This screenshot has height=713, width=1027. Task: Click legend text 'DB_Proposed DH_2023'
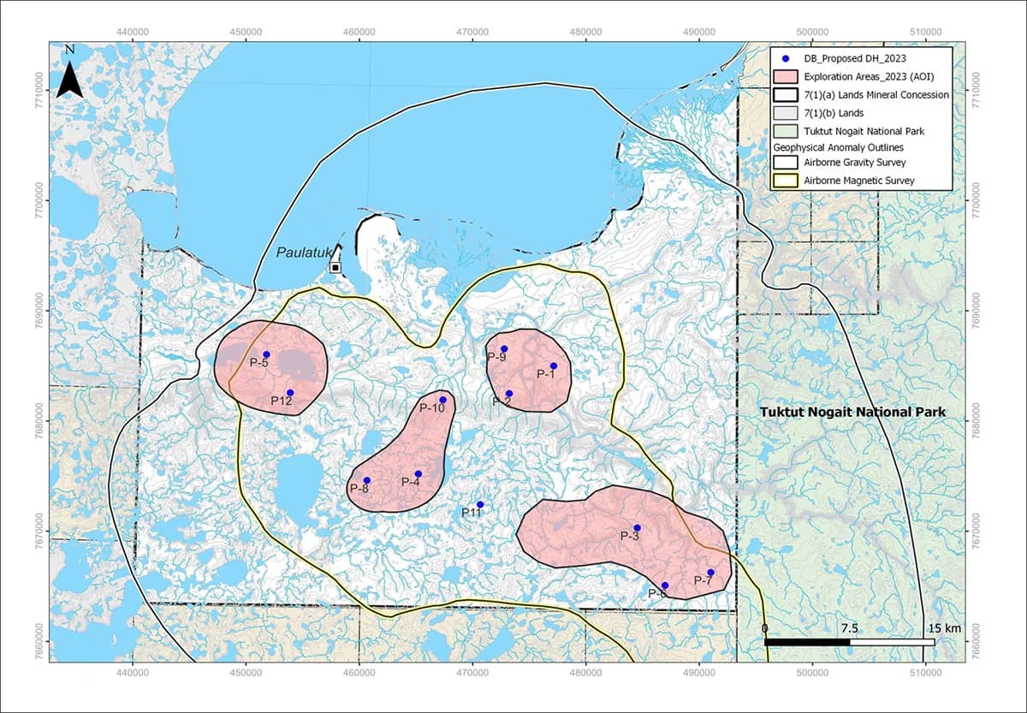pos(857,58)
